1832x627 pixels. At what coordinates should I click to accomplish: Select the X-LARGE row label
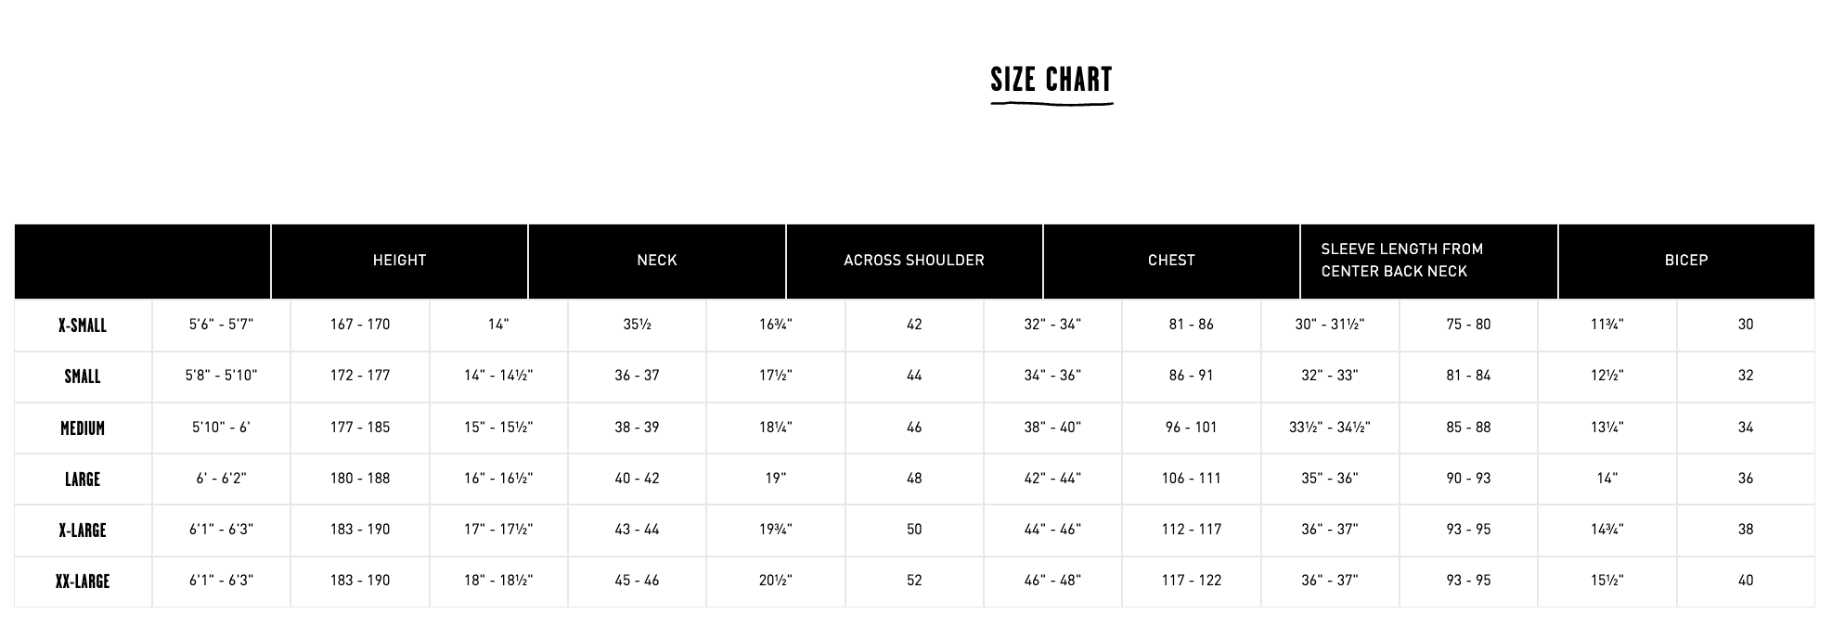click(x=83, y=531)
